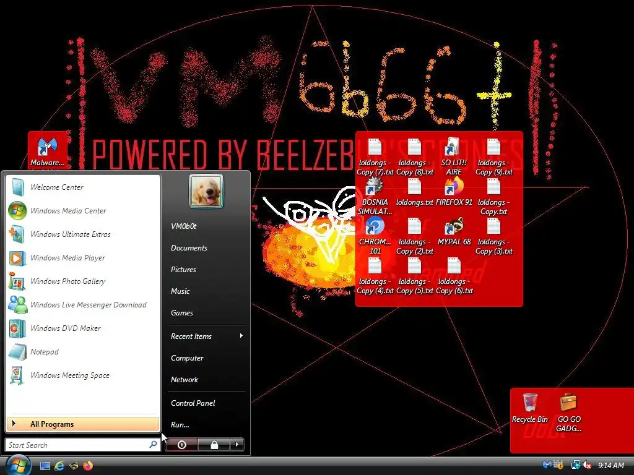Launch Windows DVD Maker

[x=83, y=328]
